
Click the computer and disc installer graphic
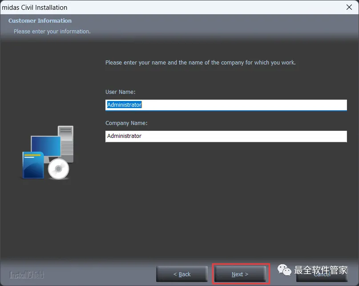point(48,153)
